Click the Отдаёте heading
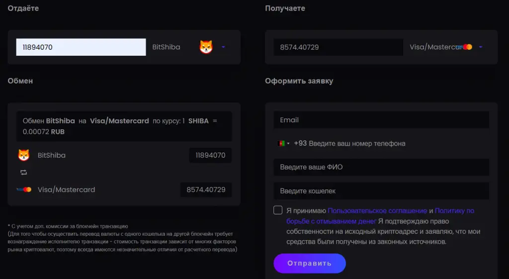 (x=23, y=8)
